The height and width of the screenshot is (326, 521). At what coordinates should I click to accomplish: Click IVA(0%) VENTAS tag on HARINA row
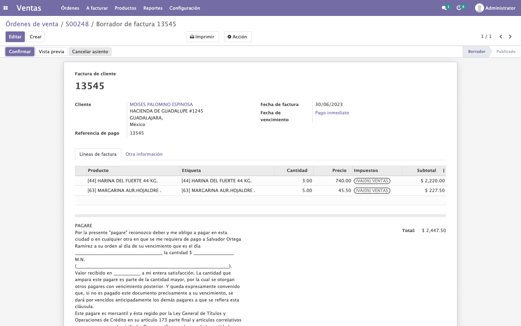click(x=372, y=181)
